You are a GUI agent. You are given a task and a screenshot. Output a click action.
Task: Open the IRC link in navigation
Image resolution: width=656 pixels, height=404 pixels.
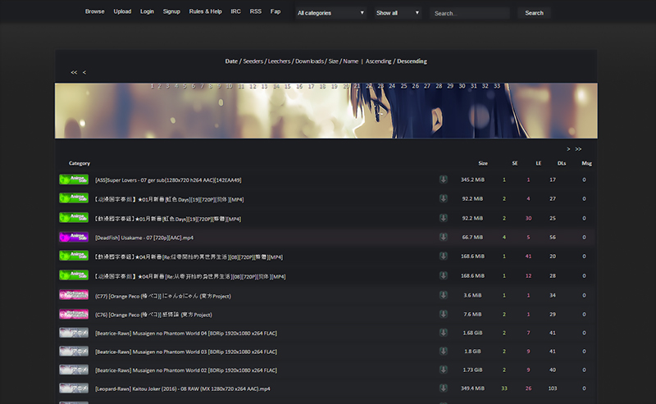pyautogui.click(x=235, y=11)
